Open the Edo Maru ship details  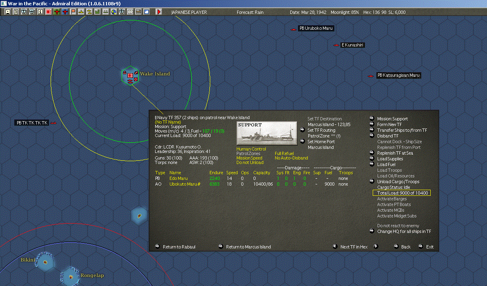click(x=178, y=178)
